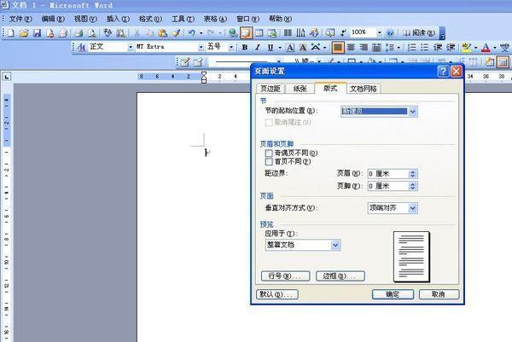Enable 奇偶页不同 checkbox
Viewport: 512px width, 342px height.
(x=270, y=153)
